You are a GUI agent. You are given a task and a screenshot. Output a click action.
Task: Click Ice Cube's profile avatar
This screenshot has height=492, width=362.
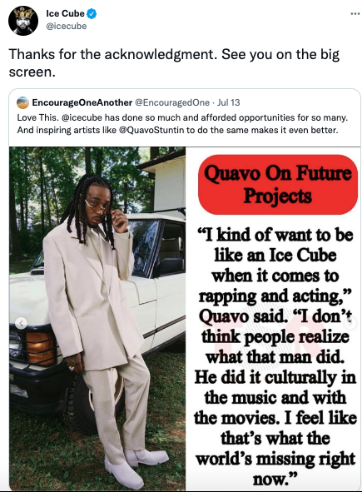coord(23,20)
